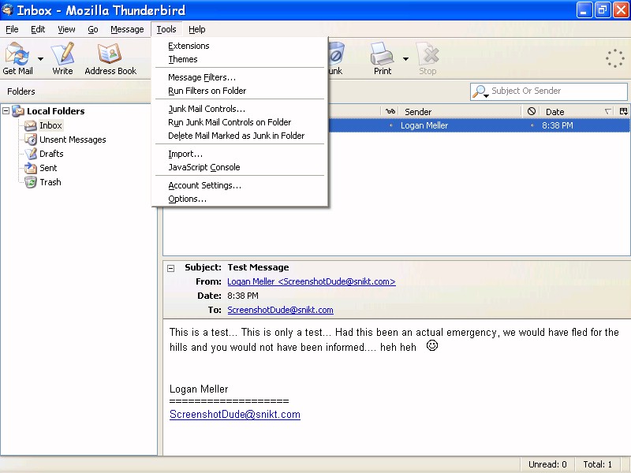Sort by the junk status column icon
Viewport: 631px width, 473px height.
531,111
